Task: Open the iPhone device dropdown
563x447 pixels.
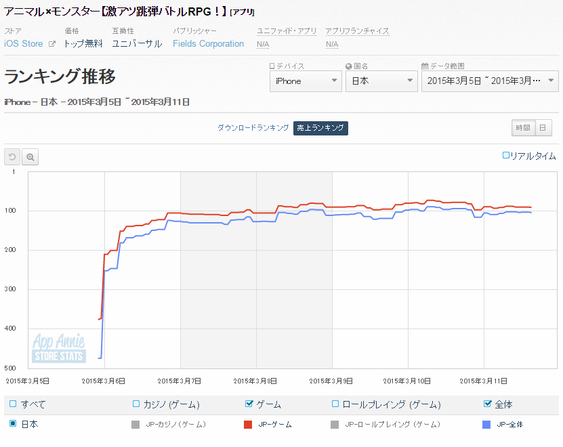Action: (305, 81)
